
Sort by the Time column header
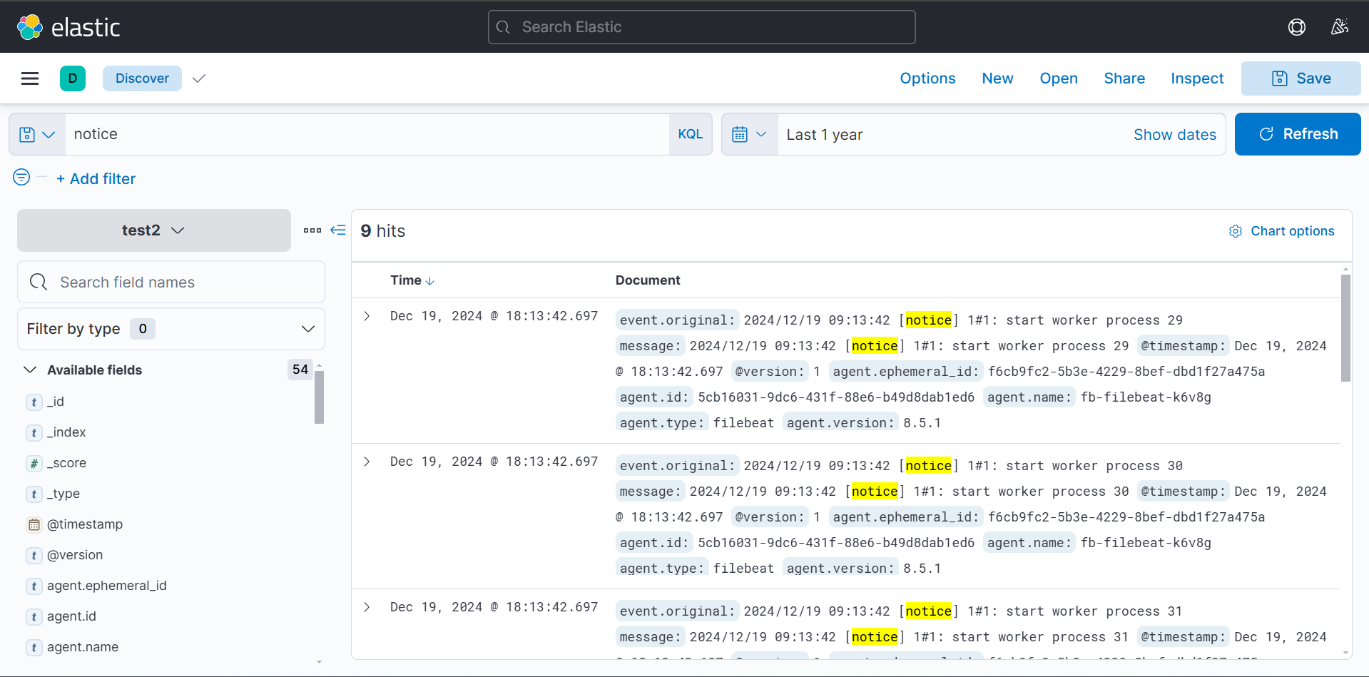(x=412, y=280)
